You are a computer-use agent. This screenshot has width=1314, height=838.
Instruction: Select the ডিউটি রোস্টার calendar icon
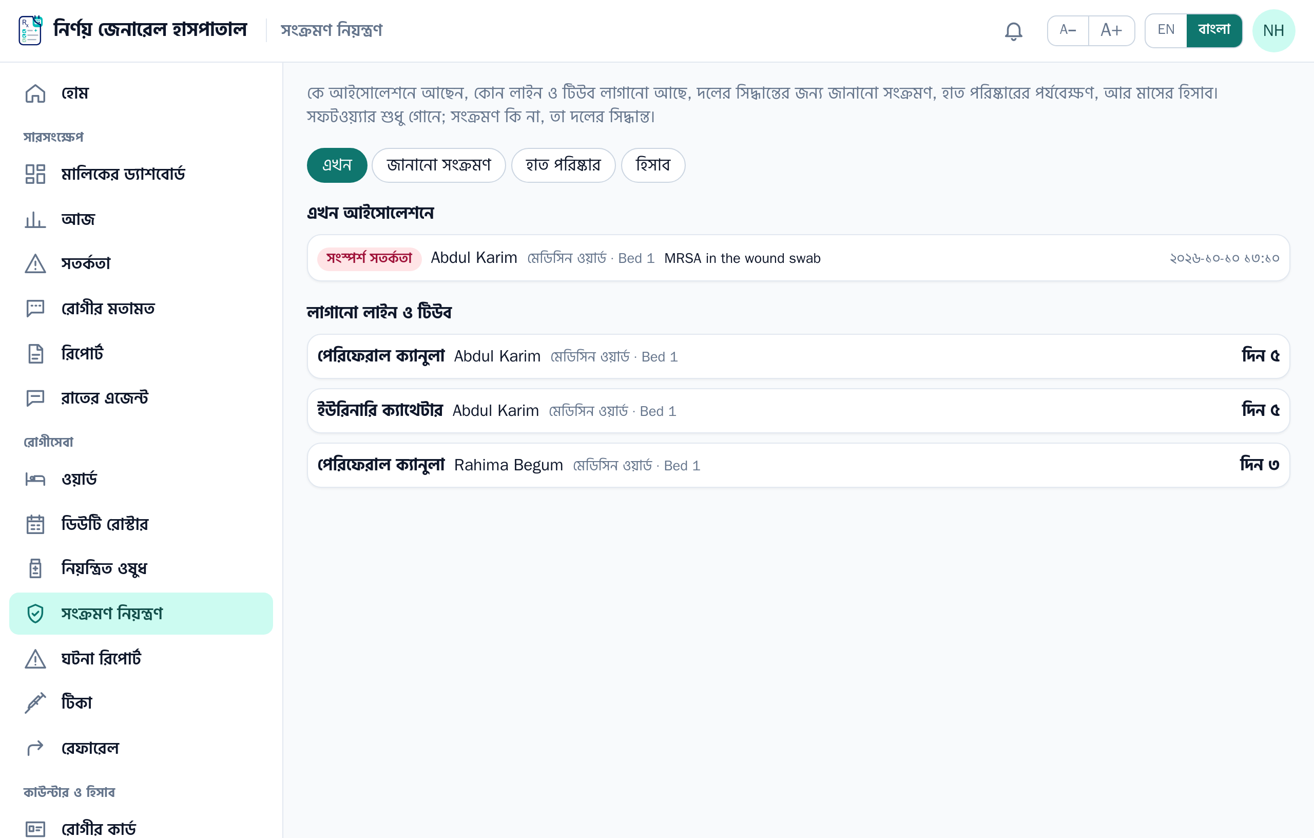(x=35, y=524)
